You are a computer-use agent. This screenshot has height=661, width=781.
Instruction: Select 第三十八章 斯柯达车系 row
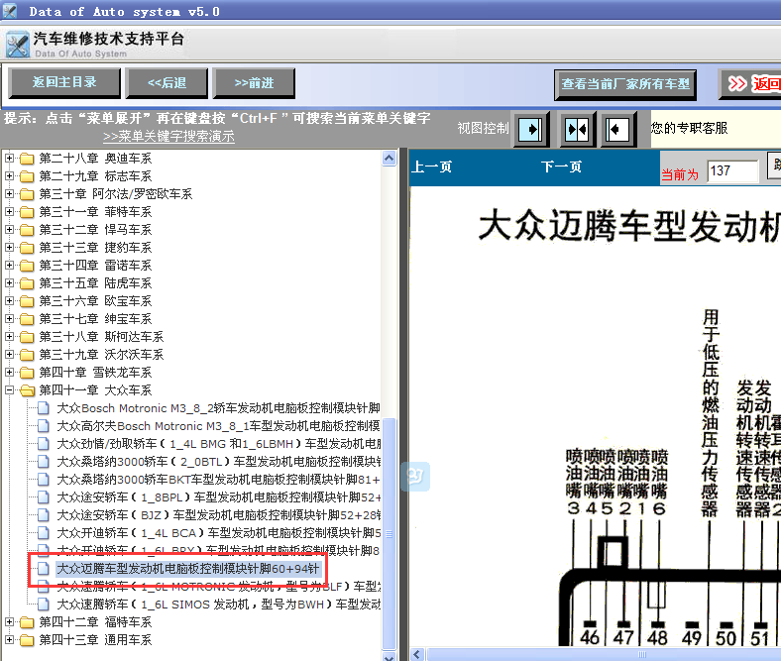(101, 337)
